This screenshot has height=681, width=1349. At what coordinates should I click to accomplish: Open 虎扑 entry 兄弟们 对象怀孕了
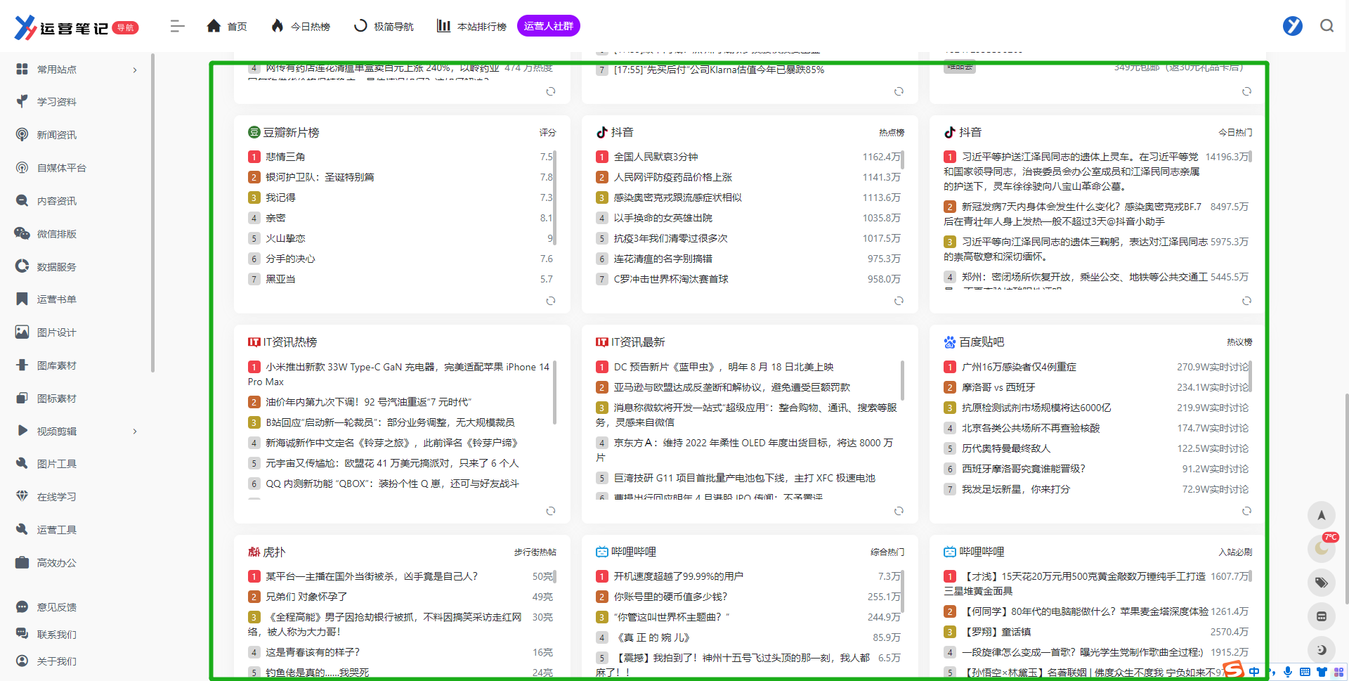(306, 597)
